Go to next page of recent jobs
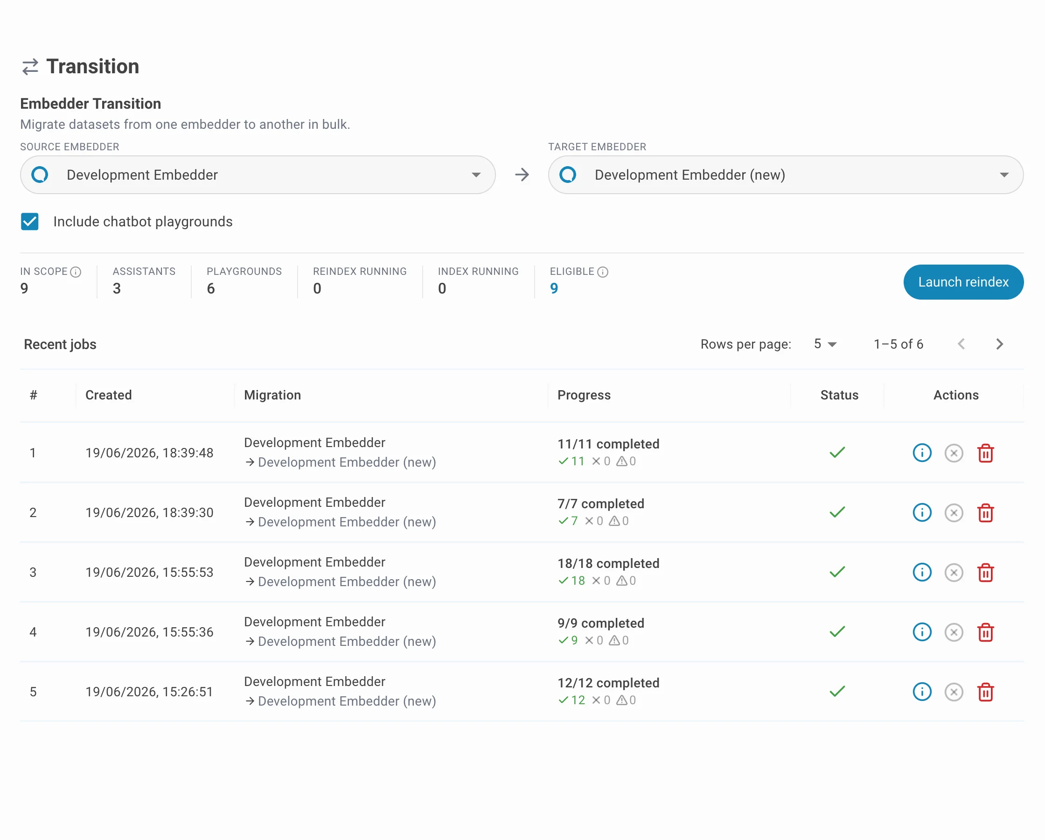1045x840 pixels. tap(999, 344)
